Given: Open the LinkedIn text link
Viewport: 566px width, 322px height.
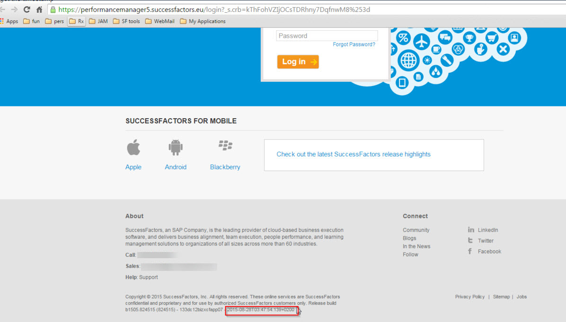Looking at the screenshot, I should coord(488,230).
